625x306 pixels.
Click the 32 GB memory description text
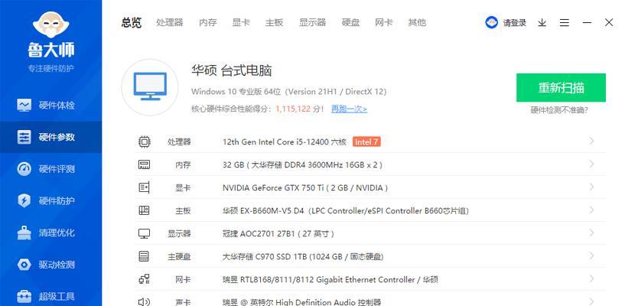click(302, 164)
